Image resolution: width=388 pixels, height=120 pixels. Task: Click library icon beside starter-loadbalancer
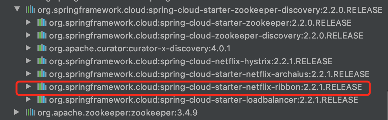point(42,100)
